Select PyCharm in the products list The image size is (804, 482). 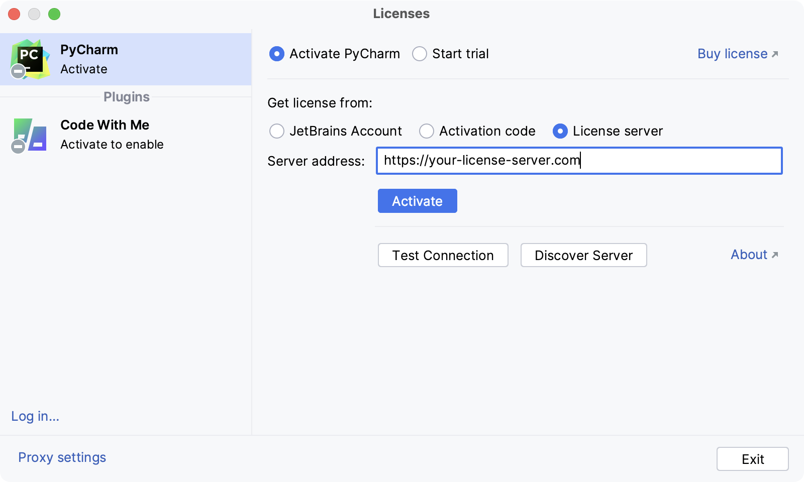tap(126, 59)
